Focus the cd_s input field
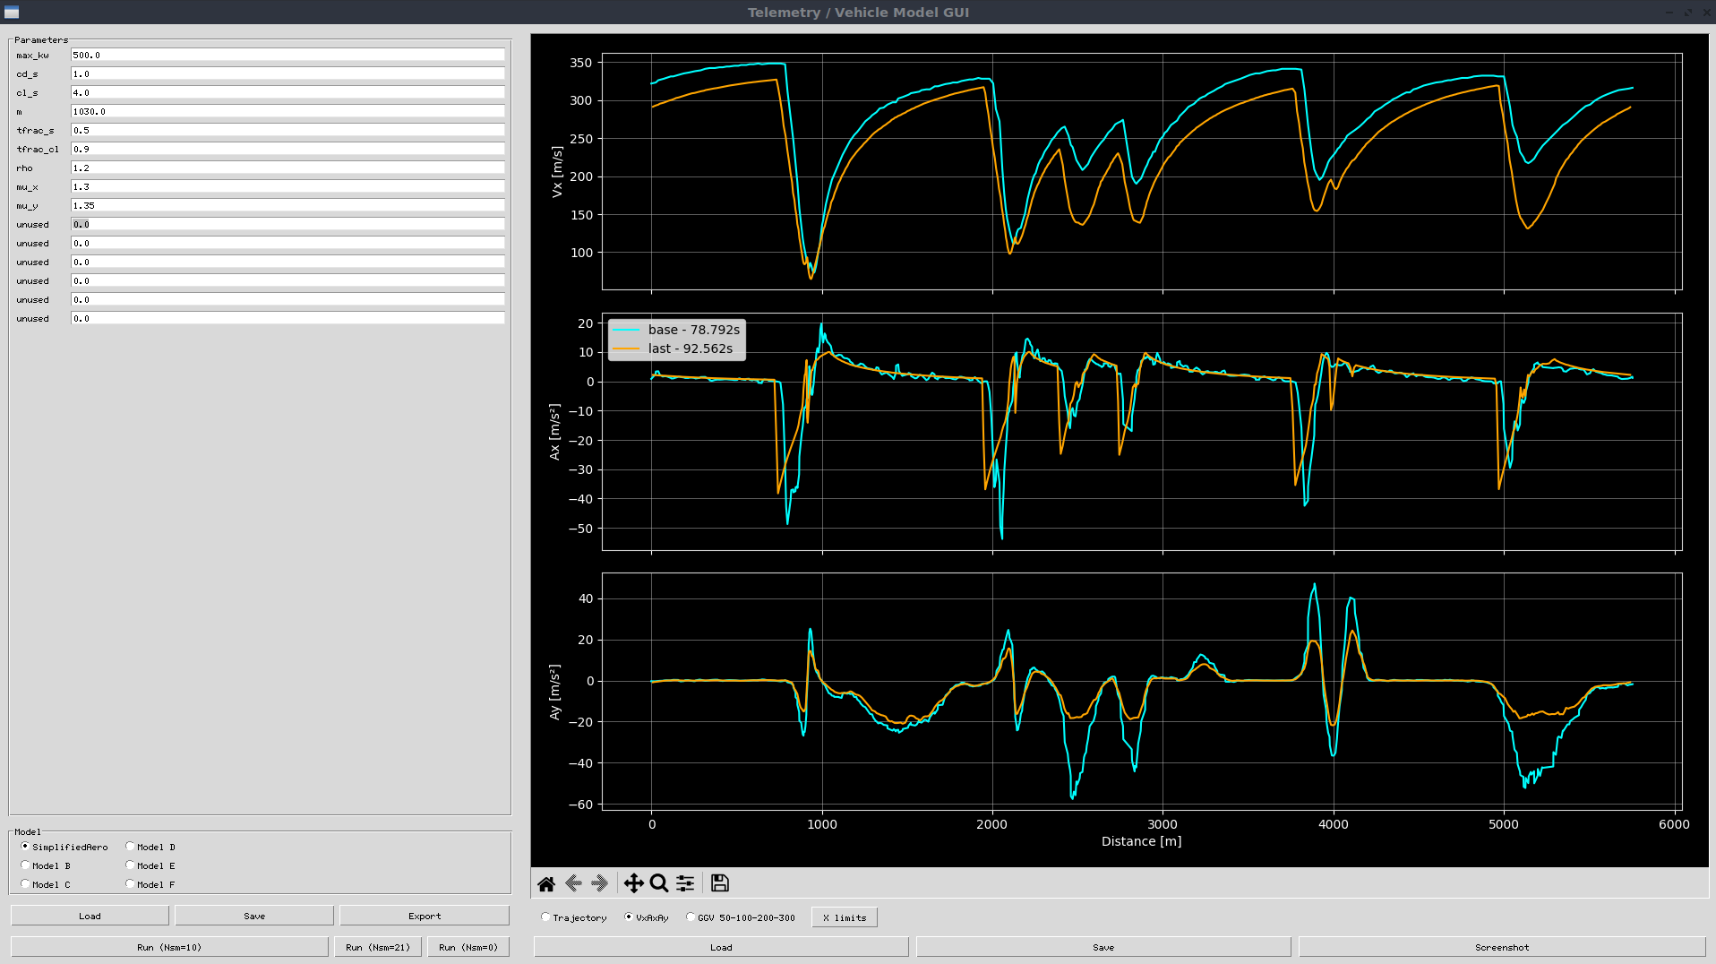This screenshot has width=1716, height=964. click(287, 73)
